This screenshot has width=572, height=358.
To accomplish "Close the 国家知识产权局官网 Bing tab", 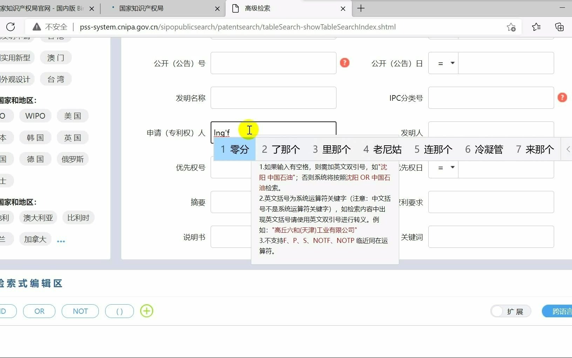I will [92, 9].
